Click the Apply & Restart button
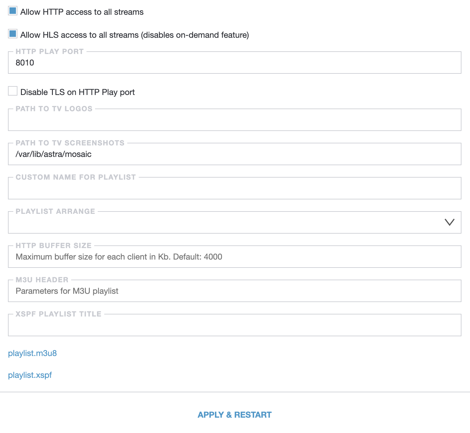The height and width of the screenshot is (433, 470). point(235,415)
